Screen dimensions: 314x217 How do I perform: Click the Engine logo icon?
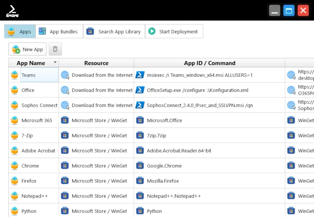click(x=12, y=11)
